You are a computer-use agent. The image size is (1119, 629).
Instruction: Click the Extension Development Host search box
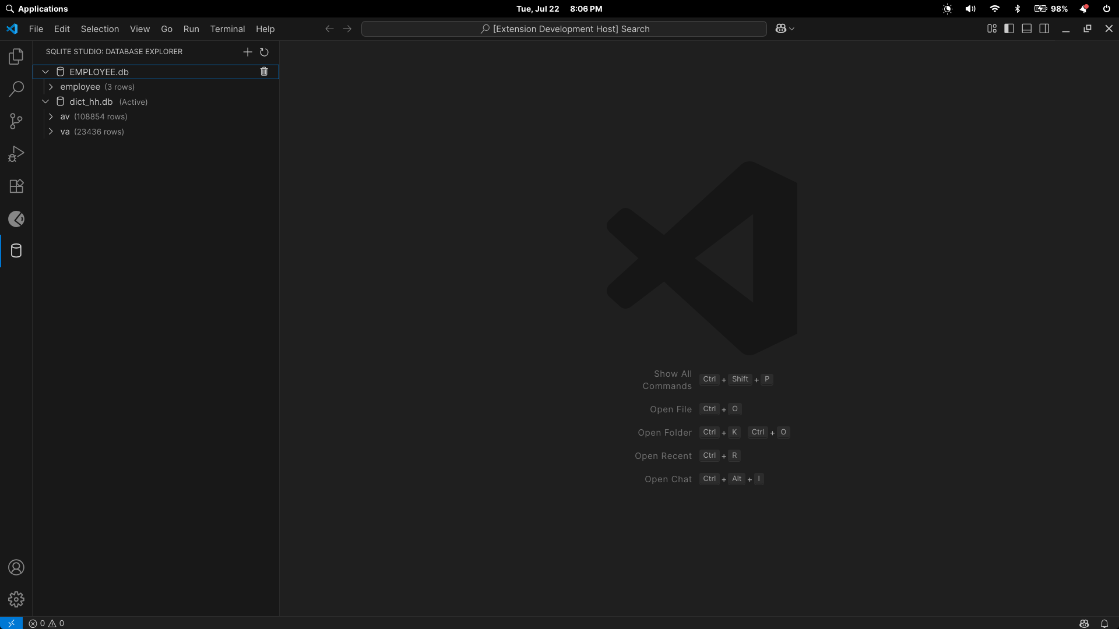pyautogui.click(x=564, y=29)
